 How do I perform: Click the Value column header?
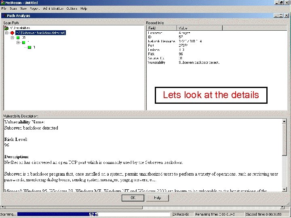200,28
